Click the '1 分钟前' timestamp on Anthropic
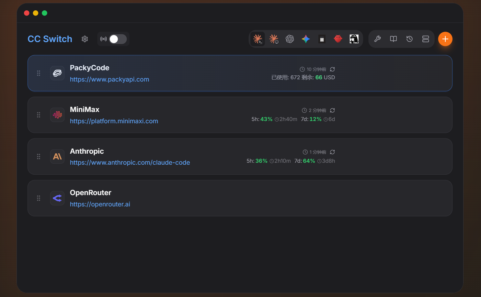The height and width of the screenshot is (297, 481). coord(318,152)
